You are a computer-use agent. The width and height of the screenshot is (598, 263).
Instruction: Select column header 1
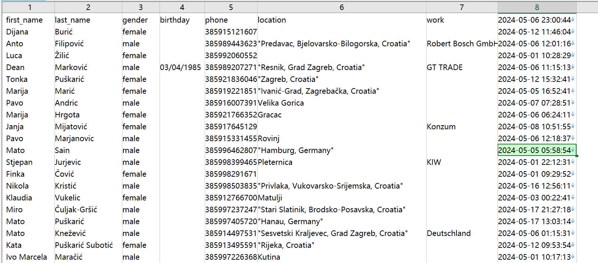pyautogui.click(x=30, y=7)
